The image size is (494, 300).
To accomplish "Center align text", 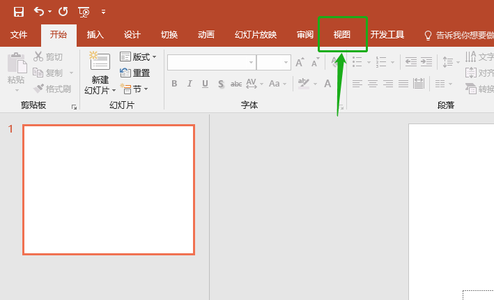I will click(x=373, y=84).
